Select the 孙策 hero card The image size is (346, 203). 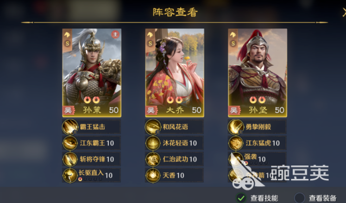pyautogui.click(x=92, y=73)
